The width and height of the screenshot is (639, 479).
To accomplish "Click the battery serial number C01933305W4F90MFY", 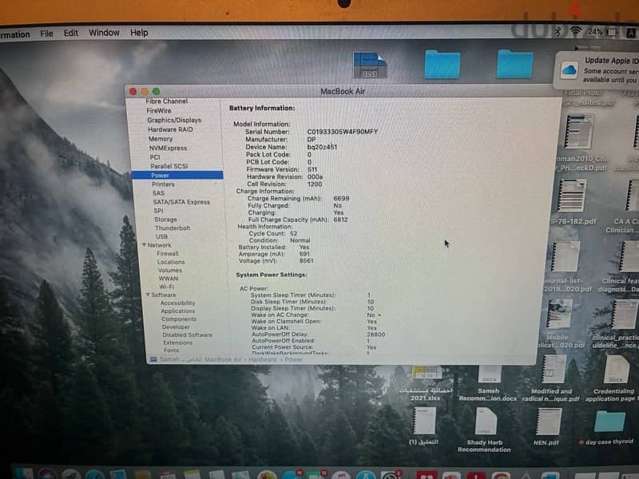I will [x=343, y=132].
